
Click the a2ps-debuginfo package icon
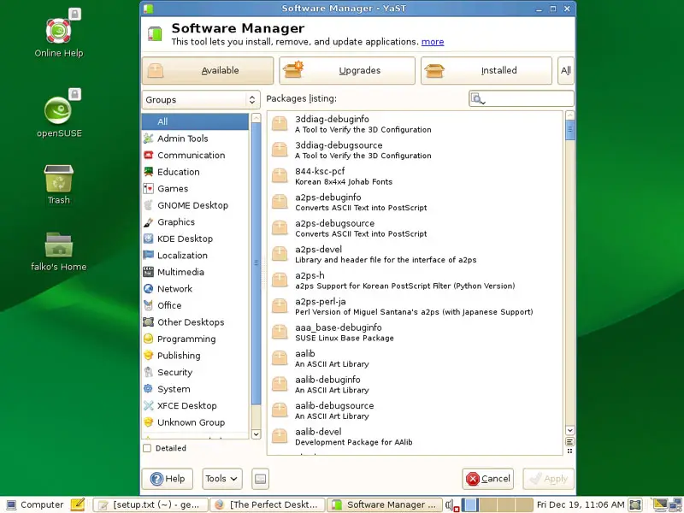tap(280, 202)
